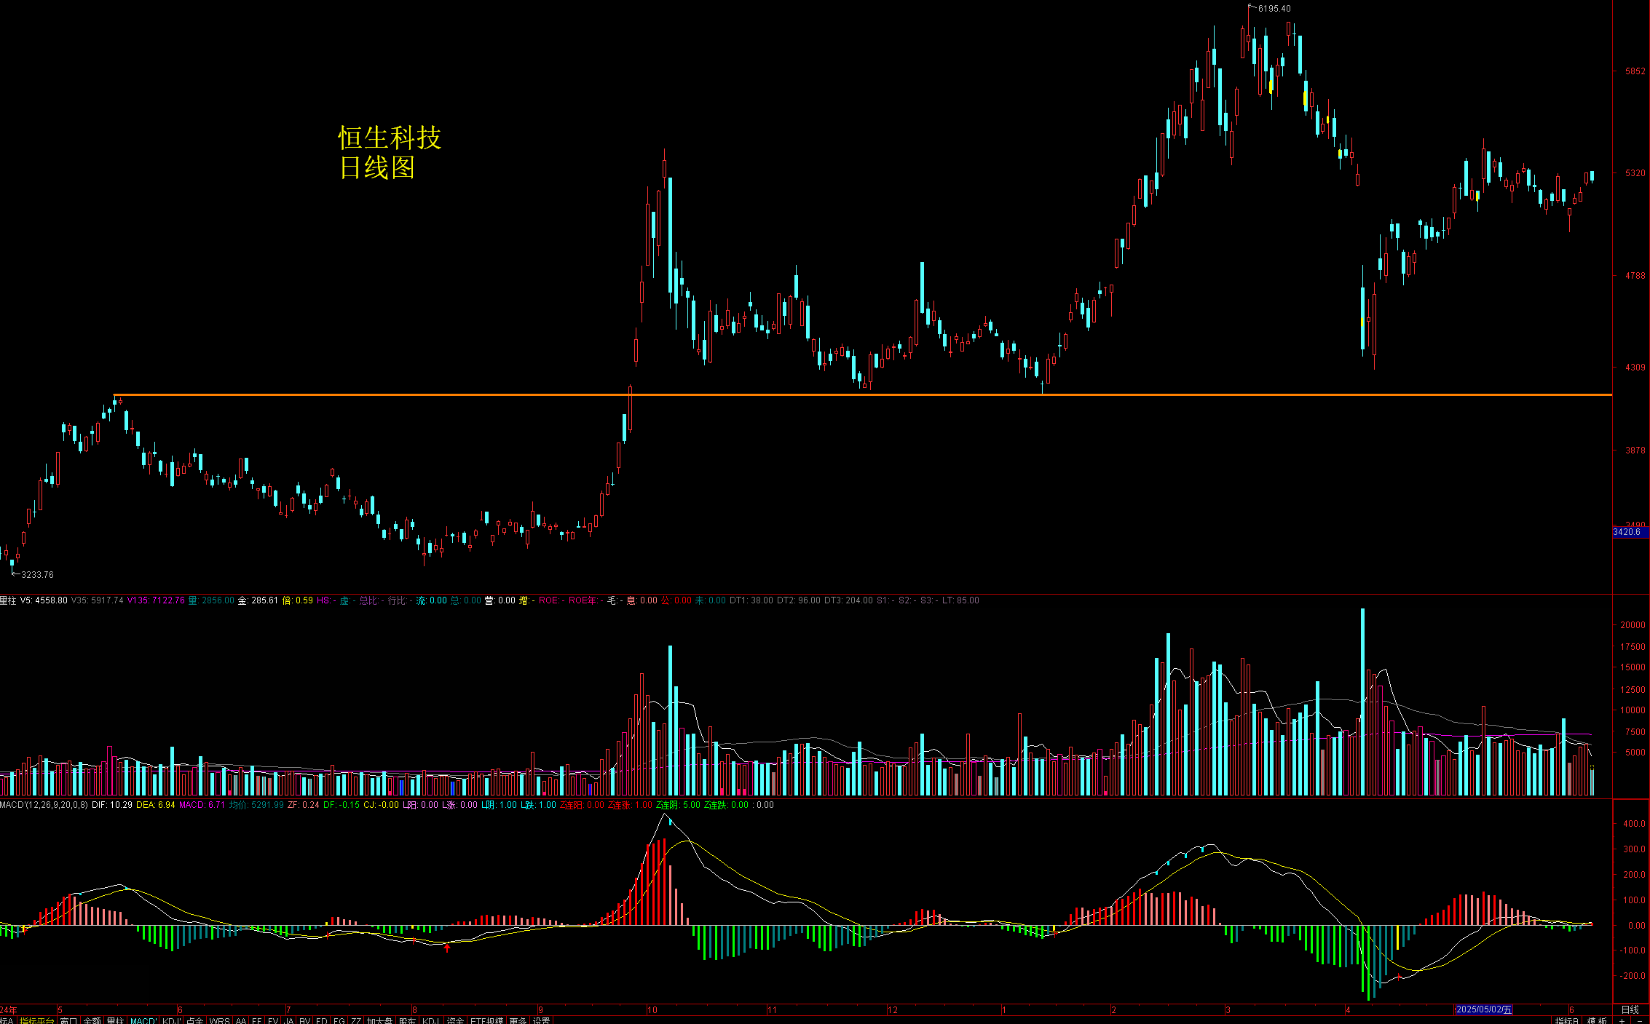The image size is (1650, 1024).
Task: Click the 均价: 5291.99 value
Action: pyautogui.click(x=256, y=805)
